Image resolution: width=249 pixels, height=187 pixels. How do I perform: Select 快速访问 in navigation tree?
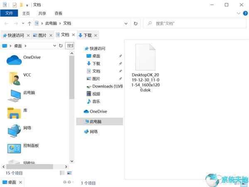(x=95, y=48)
